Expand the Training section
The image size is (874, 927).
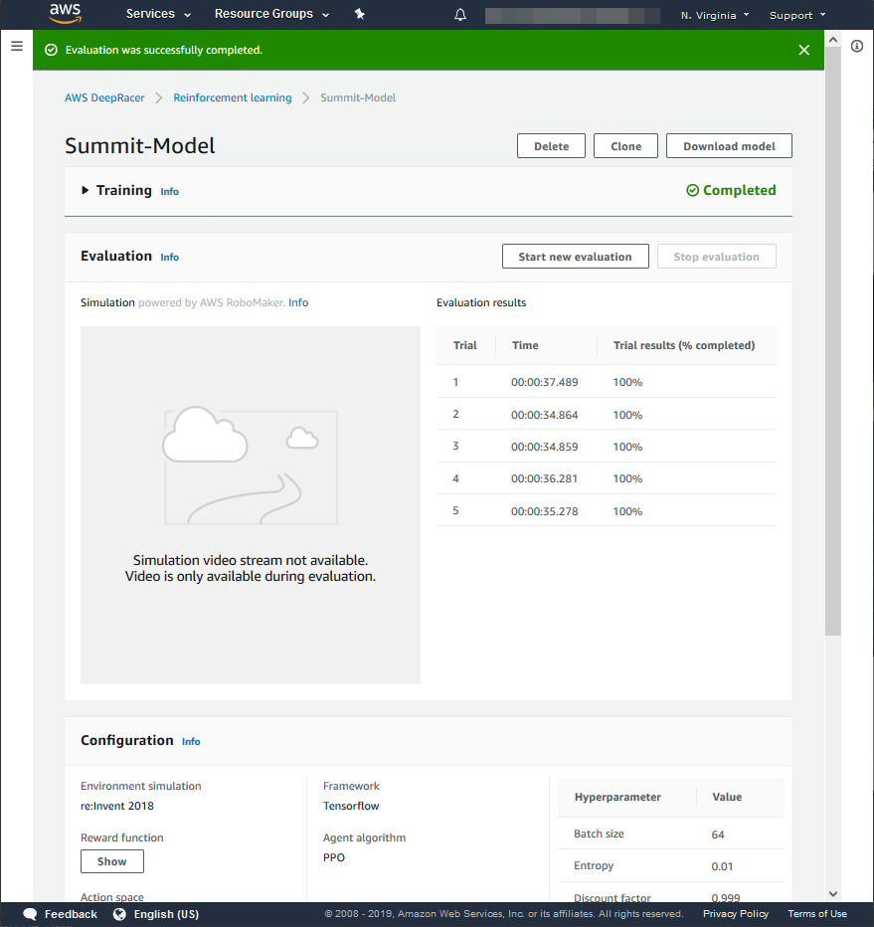(x=86, y=190)
